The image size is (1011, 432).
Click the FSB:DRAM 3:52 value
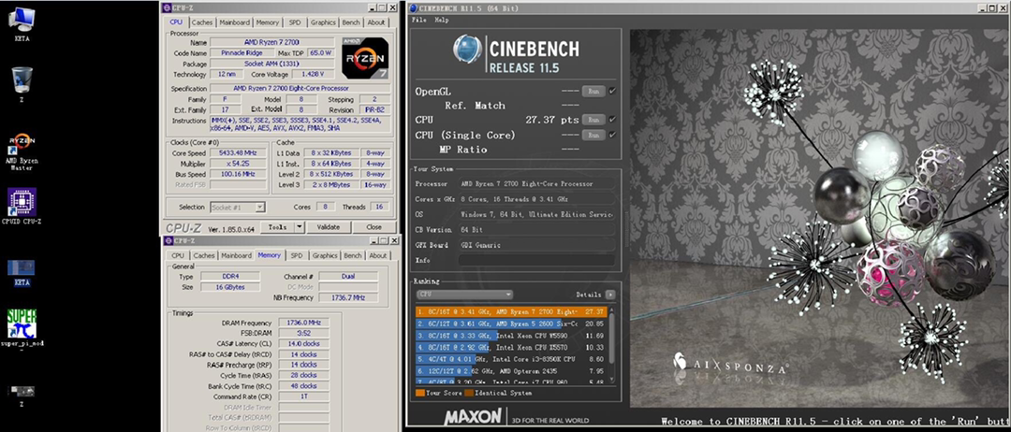tap(303, 334)
